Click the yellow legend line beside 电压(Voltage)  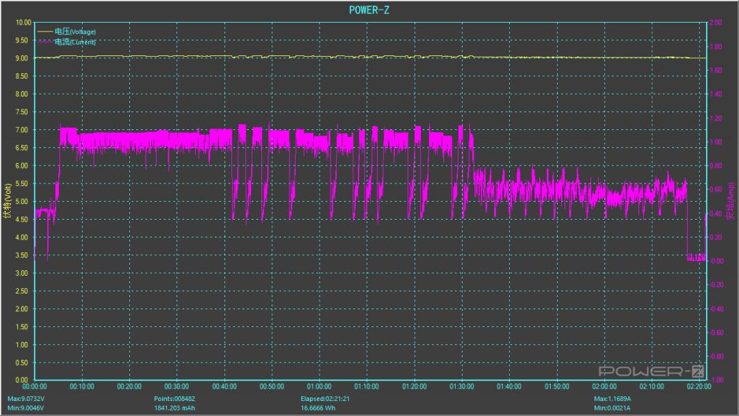[x=44, y=31]
